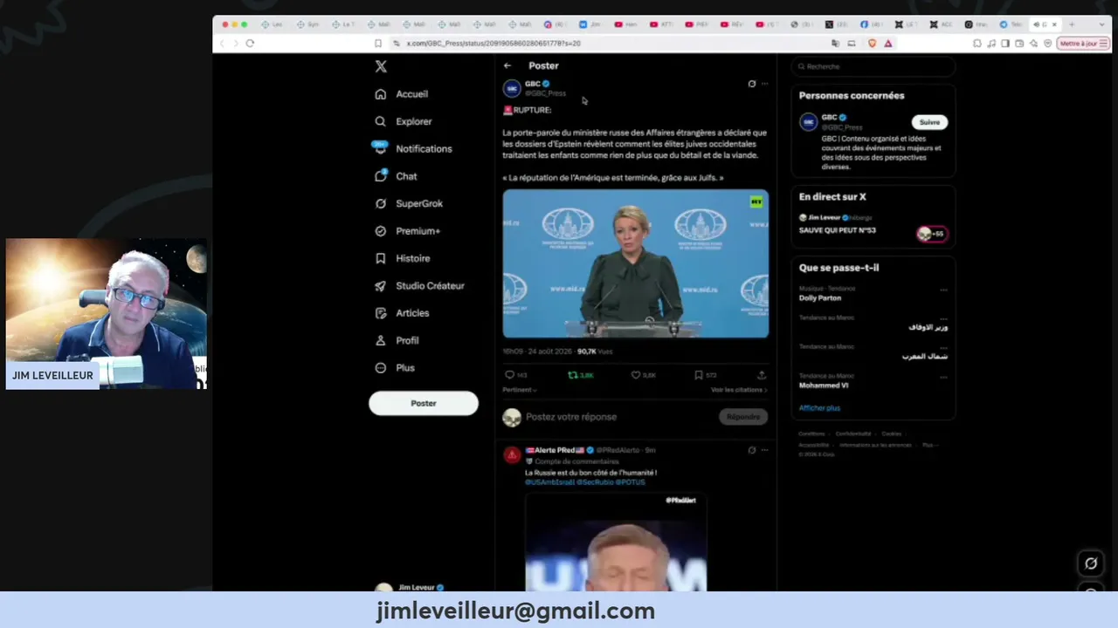Click the Explorer magnifier icon
This screenshot has height=628, width=1118.
click(381, 121)
